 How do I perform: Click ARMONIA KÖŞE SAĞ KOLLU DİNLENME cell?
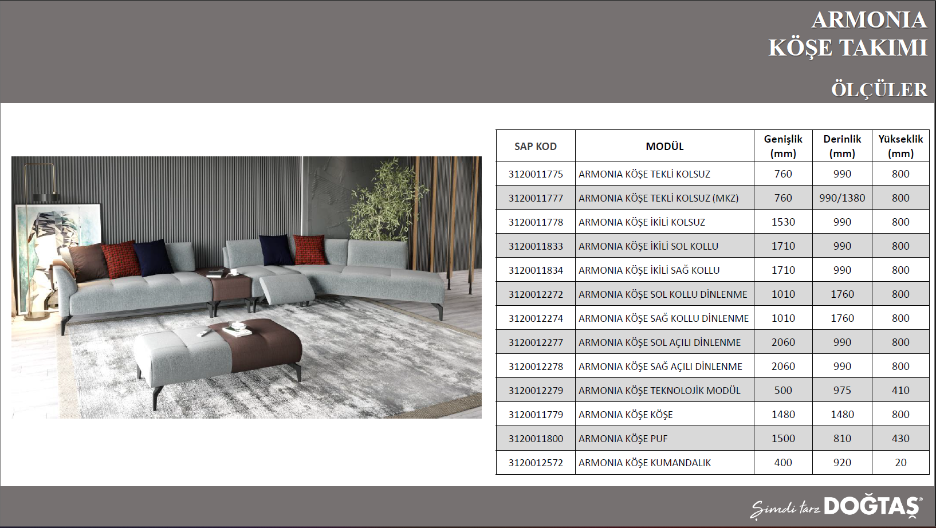coord(664,318)
